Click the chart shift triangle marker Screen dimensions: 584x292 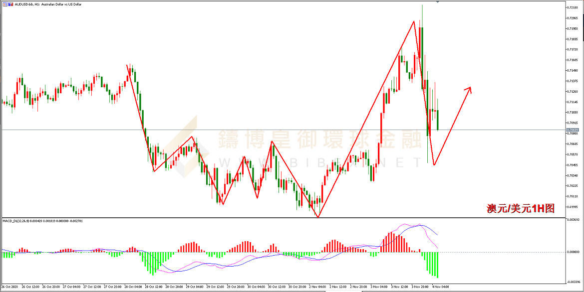click(438, 2)
